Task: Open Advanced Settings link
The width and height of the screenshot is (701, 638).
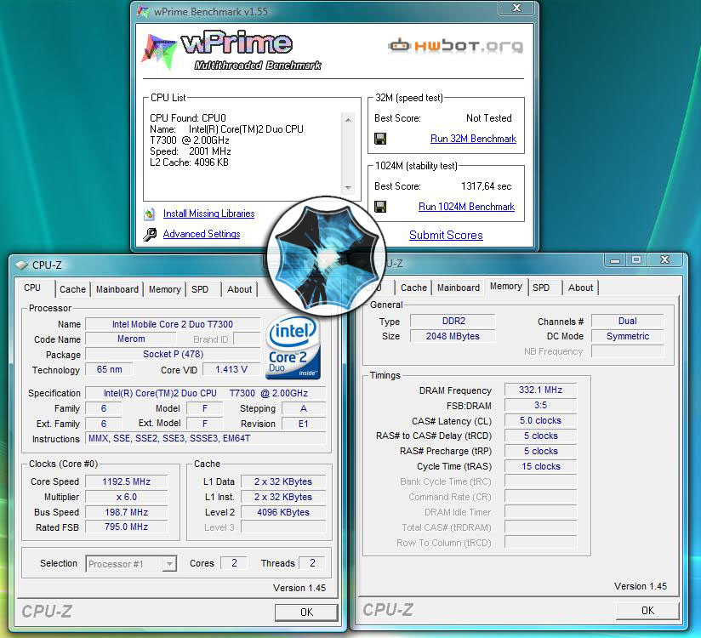Action: pos(201,234)
